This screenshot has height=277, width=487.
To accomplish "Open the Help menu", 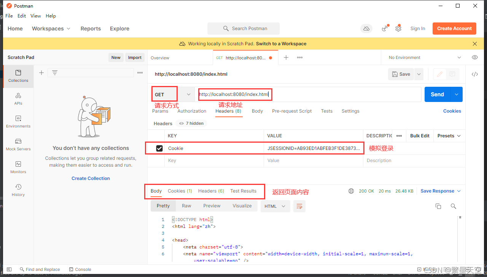I will tap(51, 16).
